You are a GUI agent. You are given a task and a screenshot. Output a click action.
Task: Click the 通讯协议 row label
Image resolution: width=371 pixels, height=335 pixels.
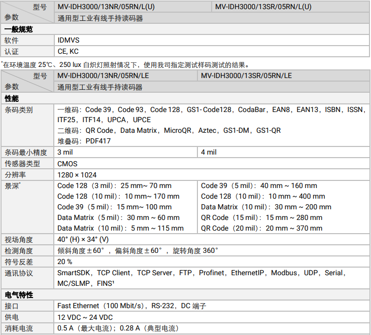click(x=19, y=273)
